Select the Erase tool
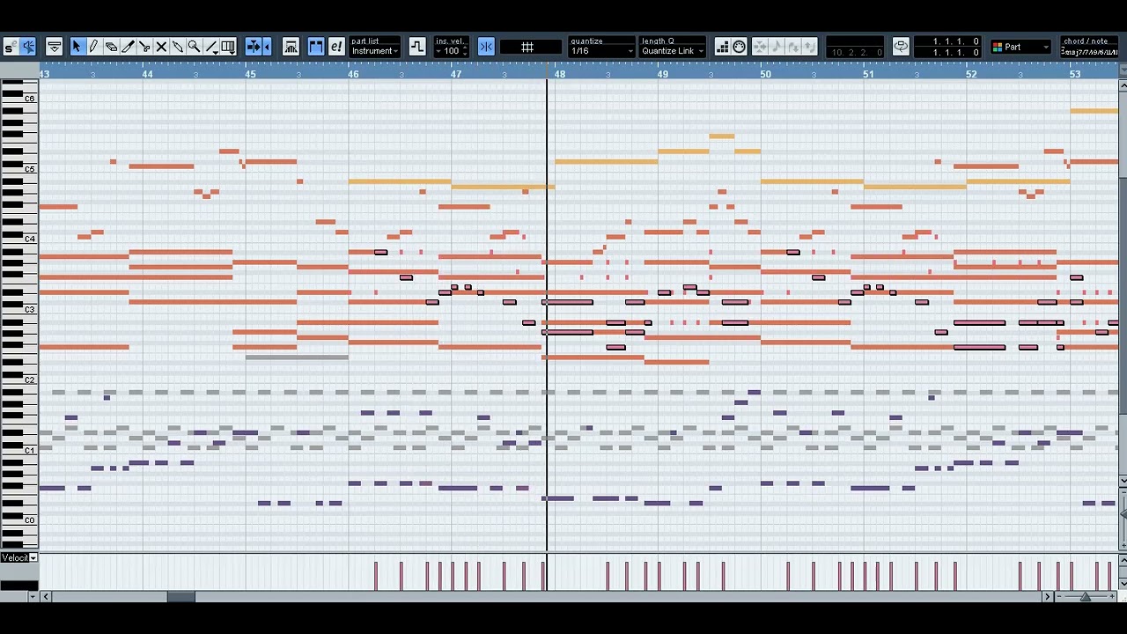The image size is (1127, 634). click(111, 47)
